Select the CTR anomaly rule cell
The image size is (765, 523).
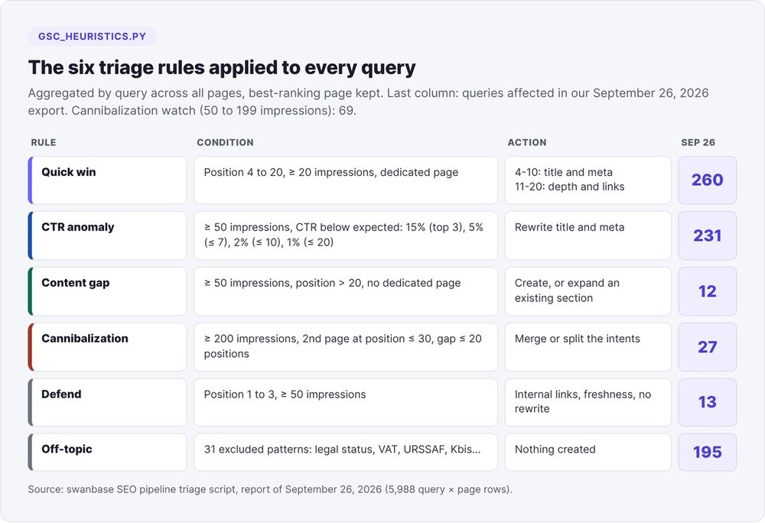pyautogui.click(x=107, y=236)
